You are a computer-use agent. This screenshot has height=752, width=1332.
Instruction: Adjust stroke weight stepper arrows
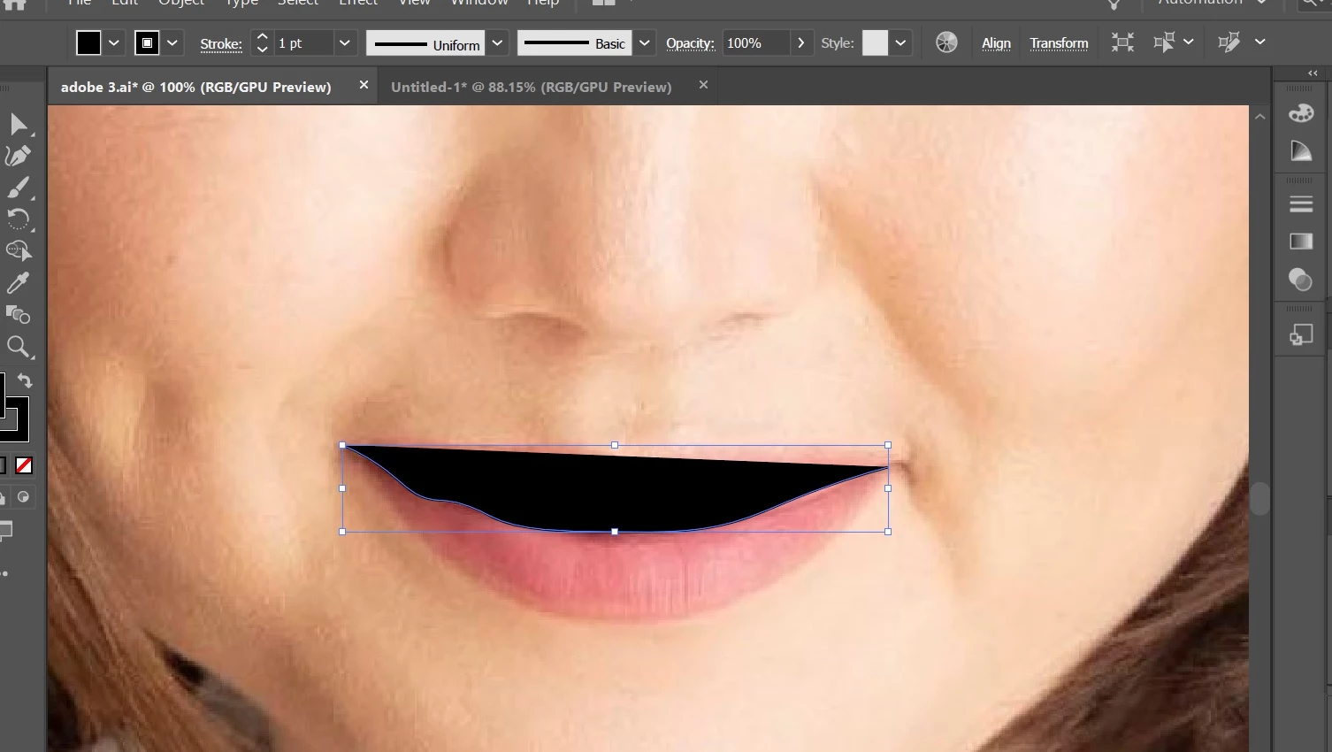[x=262, y=42]
